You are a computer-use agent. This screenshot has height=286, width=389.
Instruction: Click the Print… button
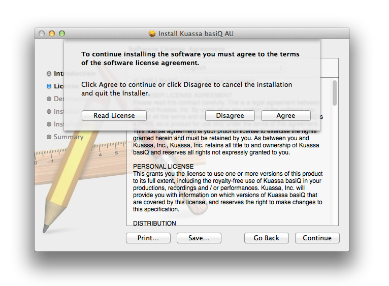point(148,238)
